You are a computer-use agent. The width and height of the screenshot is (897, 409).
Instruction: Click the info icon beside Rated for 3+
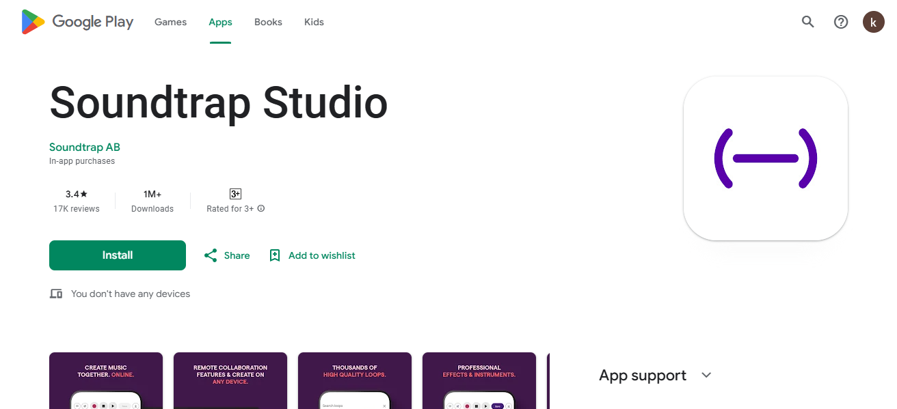[261, 209]
